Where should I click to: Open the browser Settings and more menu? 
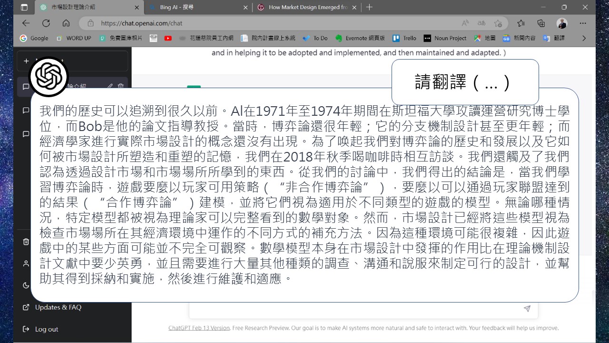pyautogui.click(x=583, y=23)
